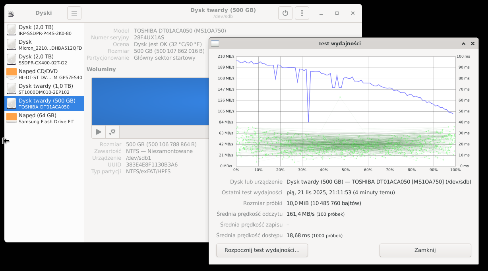Click the /dev/sdb1 device text
Image resolution: width=488 pixels, height=271 pixels.
coord(138,158)
